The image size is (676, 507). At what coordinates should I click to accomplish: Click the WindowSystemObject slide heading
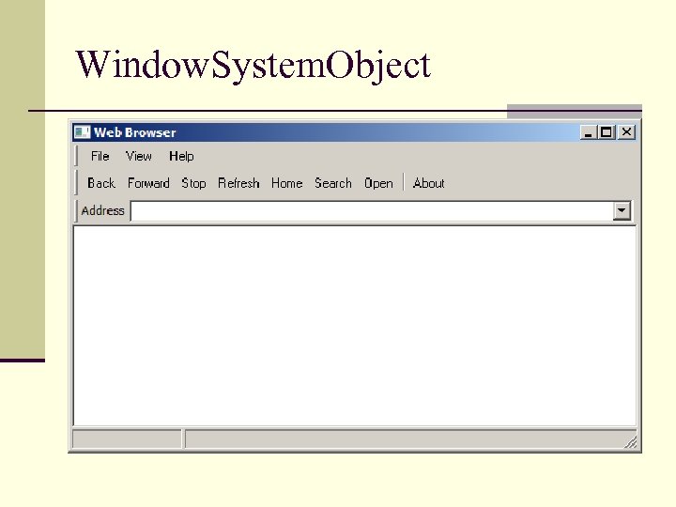tap(253, 66)
